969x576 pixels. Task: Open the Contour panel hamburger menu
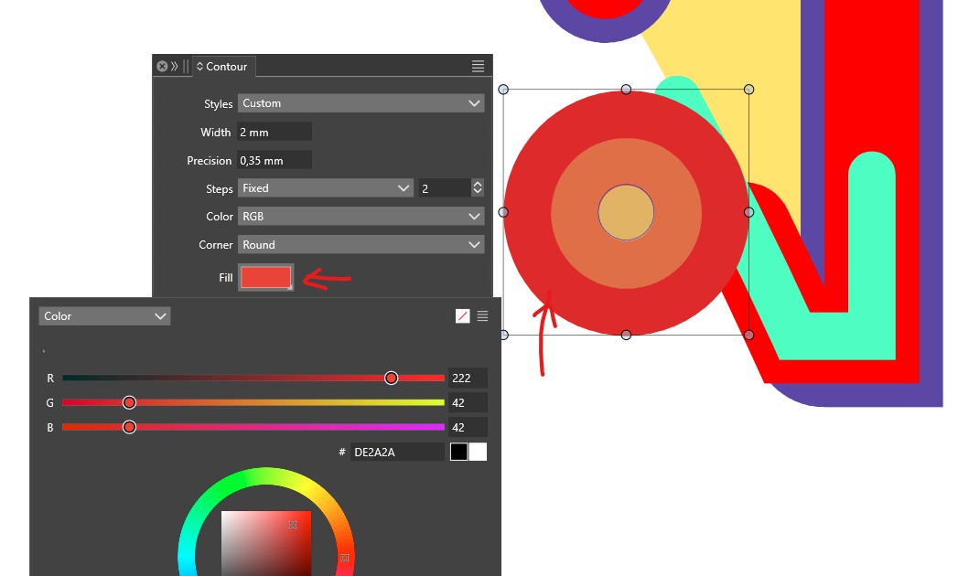click(478, 67)
